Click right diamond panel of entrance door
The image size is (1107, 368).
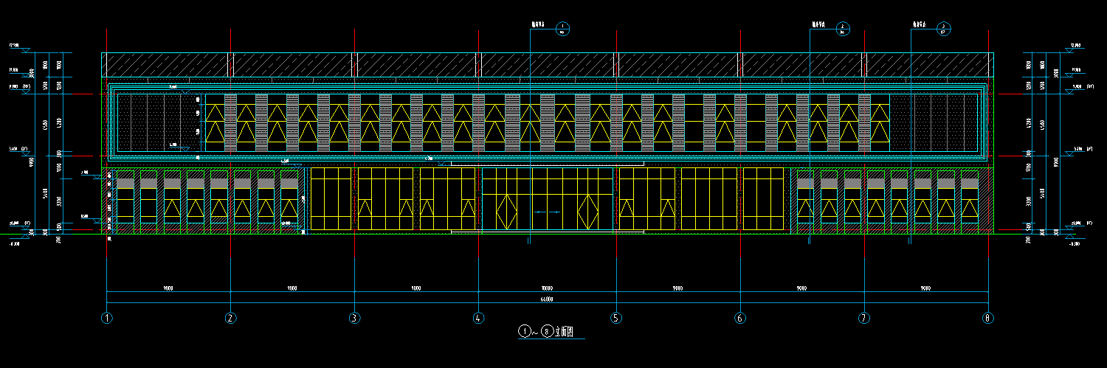587,212
